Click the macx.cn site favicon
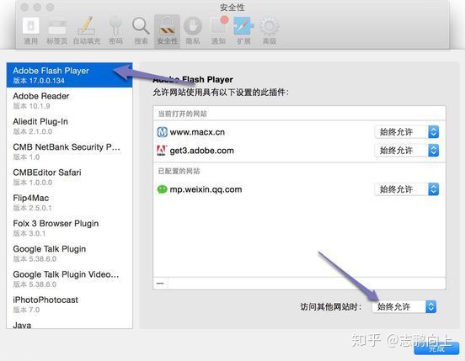This screenshot has width=465, height=361. (x=162, y=132)
